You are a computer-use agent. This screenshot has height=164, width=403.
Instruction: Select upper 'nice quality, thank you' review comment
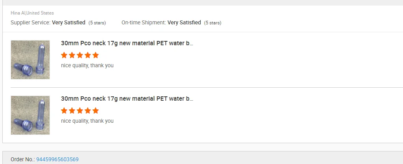coord(87,65)
